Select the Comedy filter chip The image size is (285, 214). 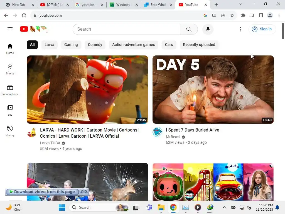click(95, 45)
